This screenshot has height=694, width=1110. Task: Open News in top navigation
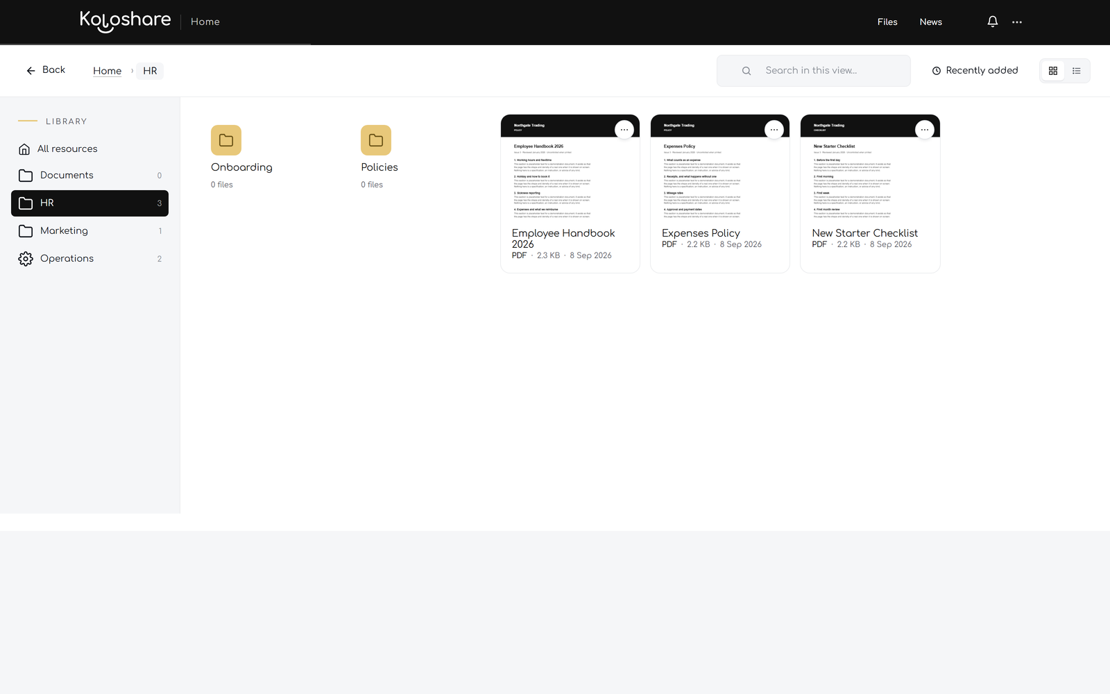click(931, 22)
